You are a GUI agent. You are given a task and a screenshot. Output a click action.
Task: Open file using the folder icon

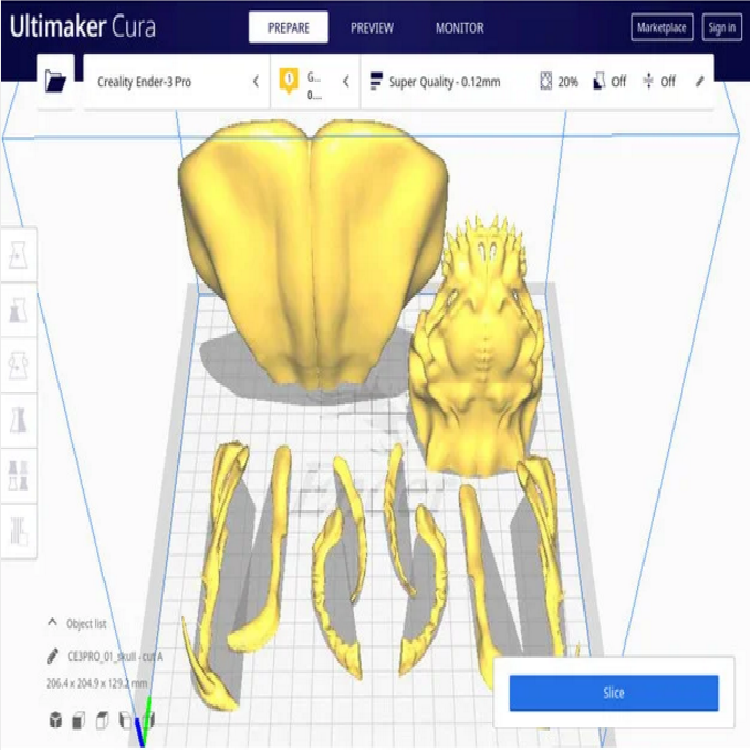tap(56, 82)
